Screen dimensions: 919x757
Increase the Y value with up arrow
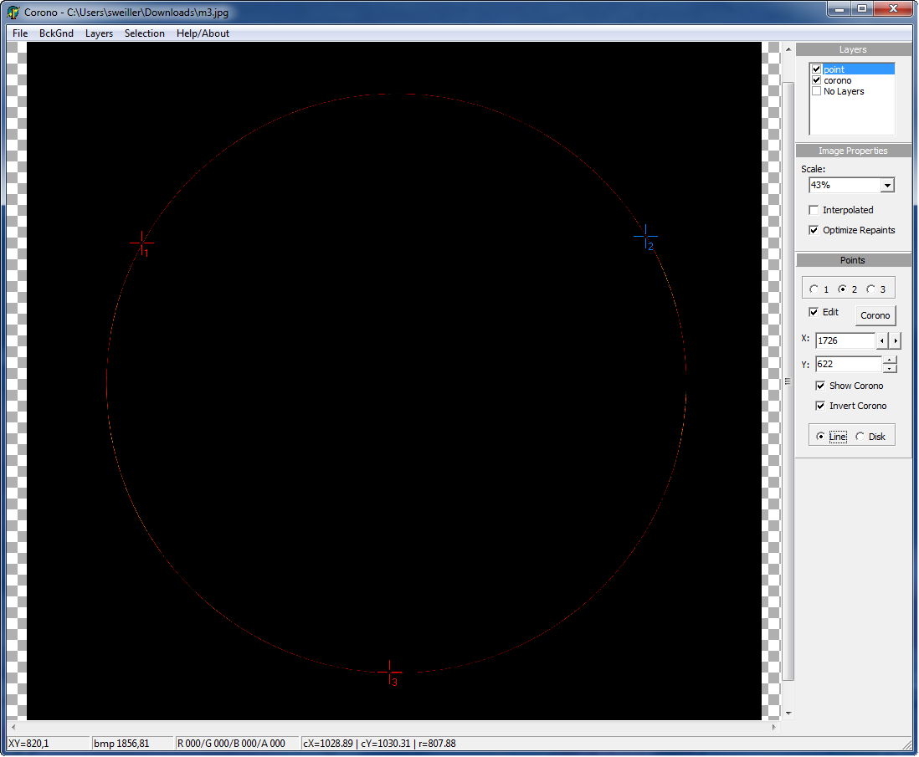point(889,360)
